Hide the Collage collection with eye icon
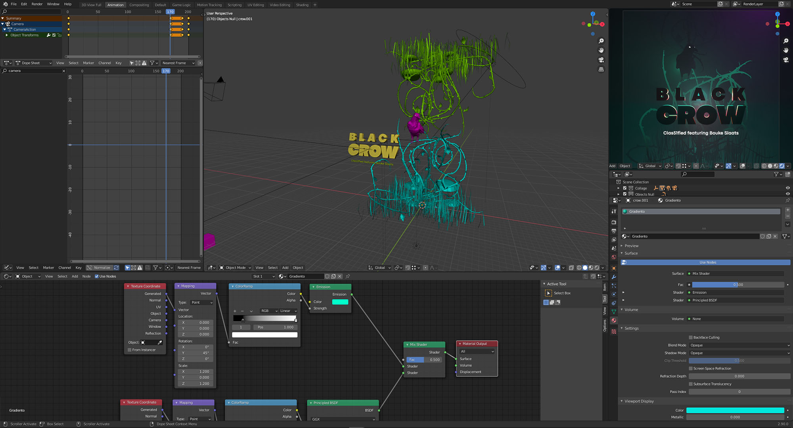Image resolution: width=793 pixels, height=428 pixels. pyautogui.click(x=787, y=188)
